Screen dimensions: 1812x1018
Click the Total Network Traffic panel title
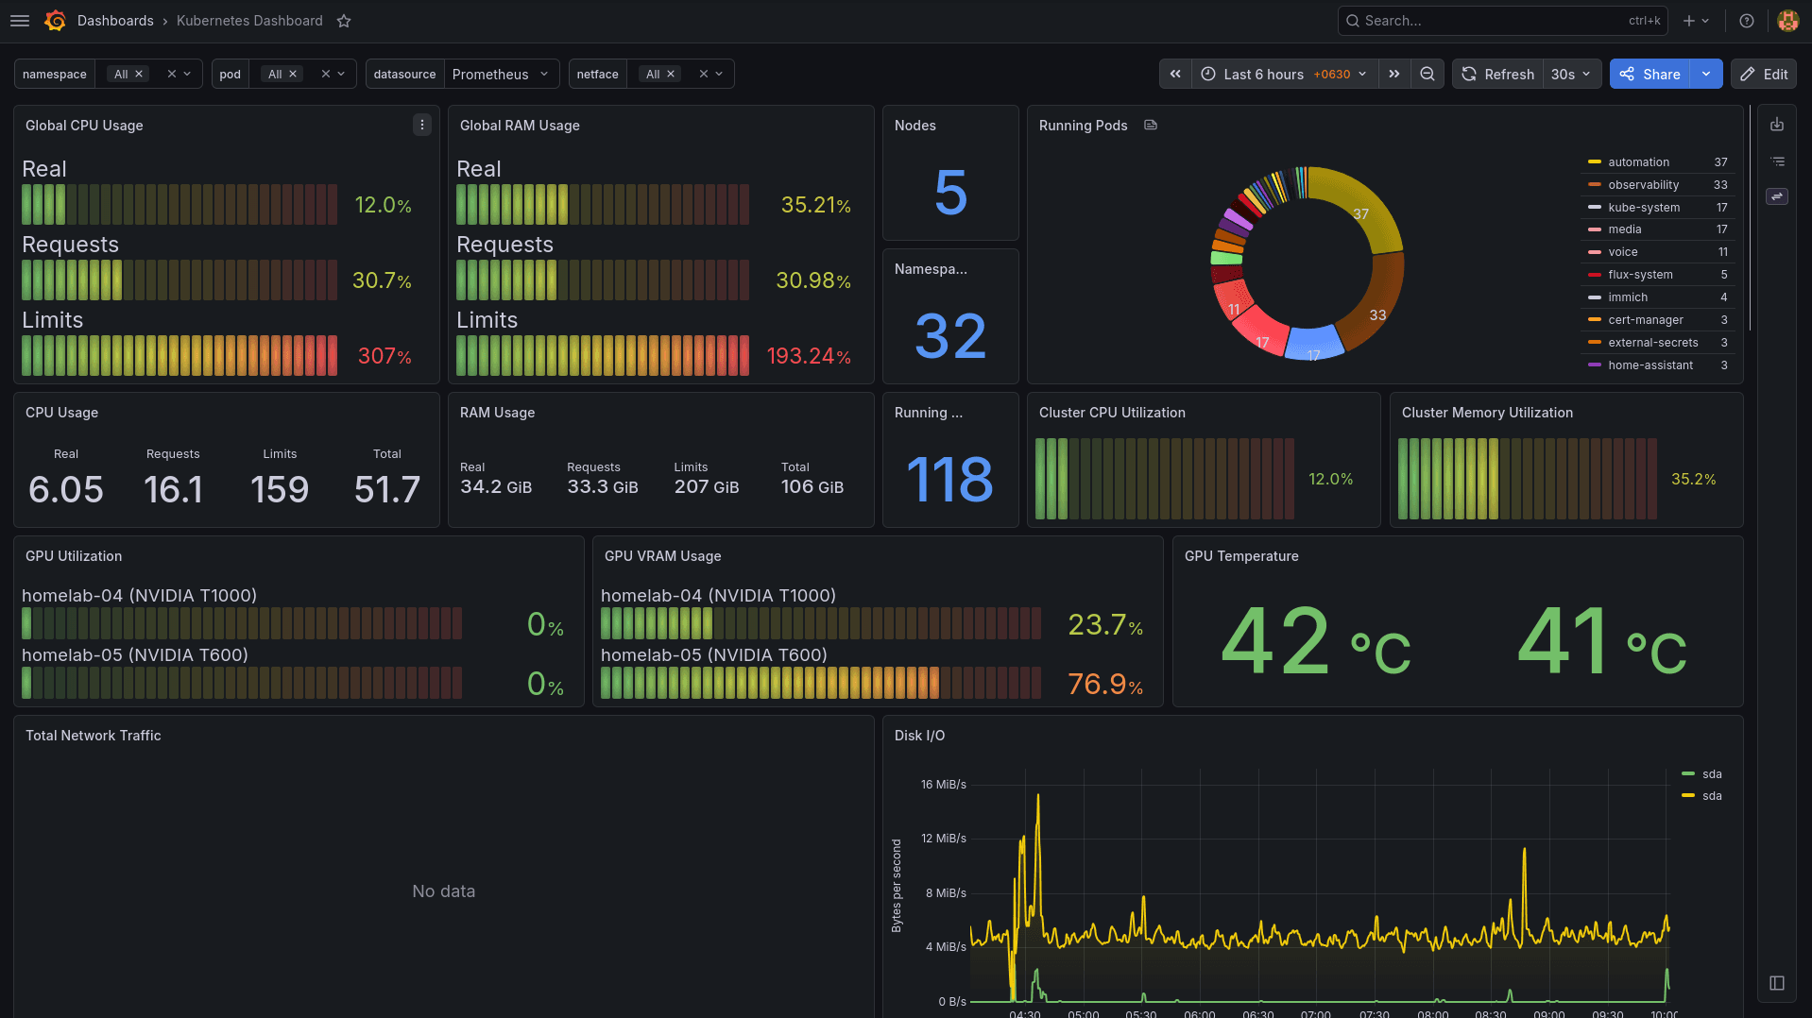[x=93, y=736]
